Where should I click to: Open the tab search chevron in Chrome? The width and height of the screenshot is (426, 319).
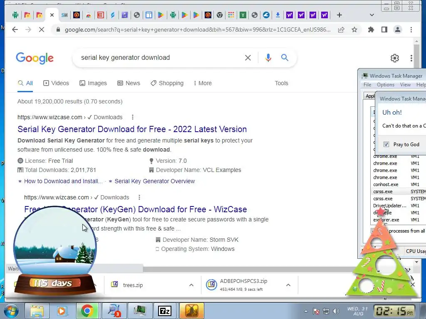click(x=372, y=15)
